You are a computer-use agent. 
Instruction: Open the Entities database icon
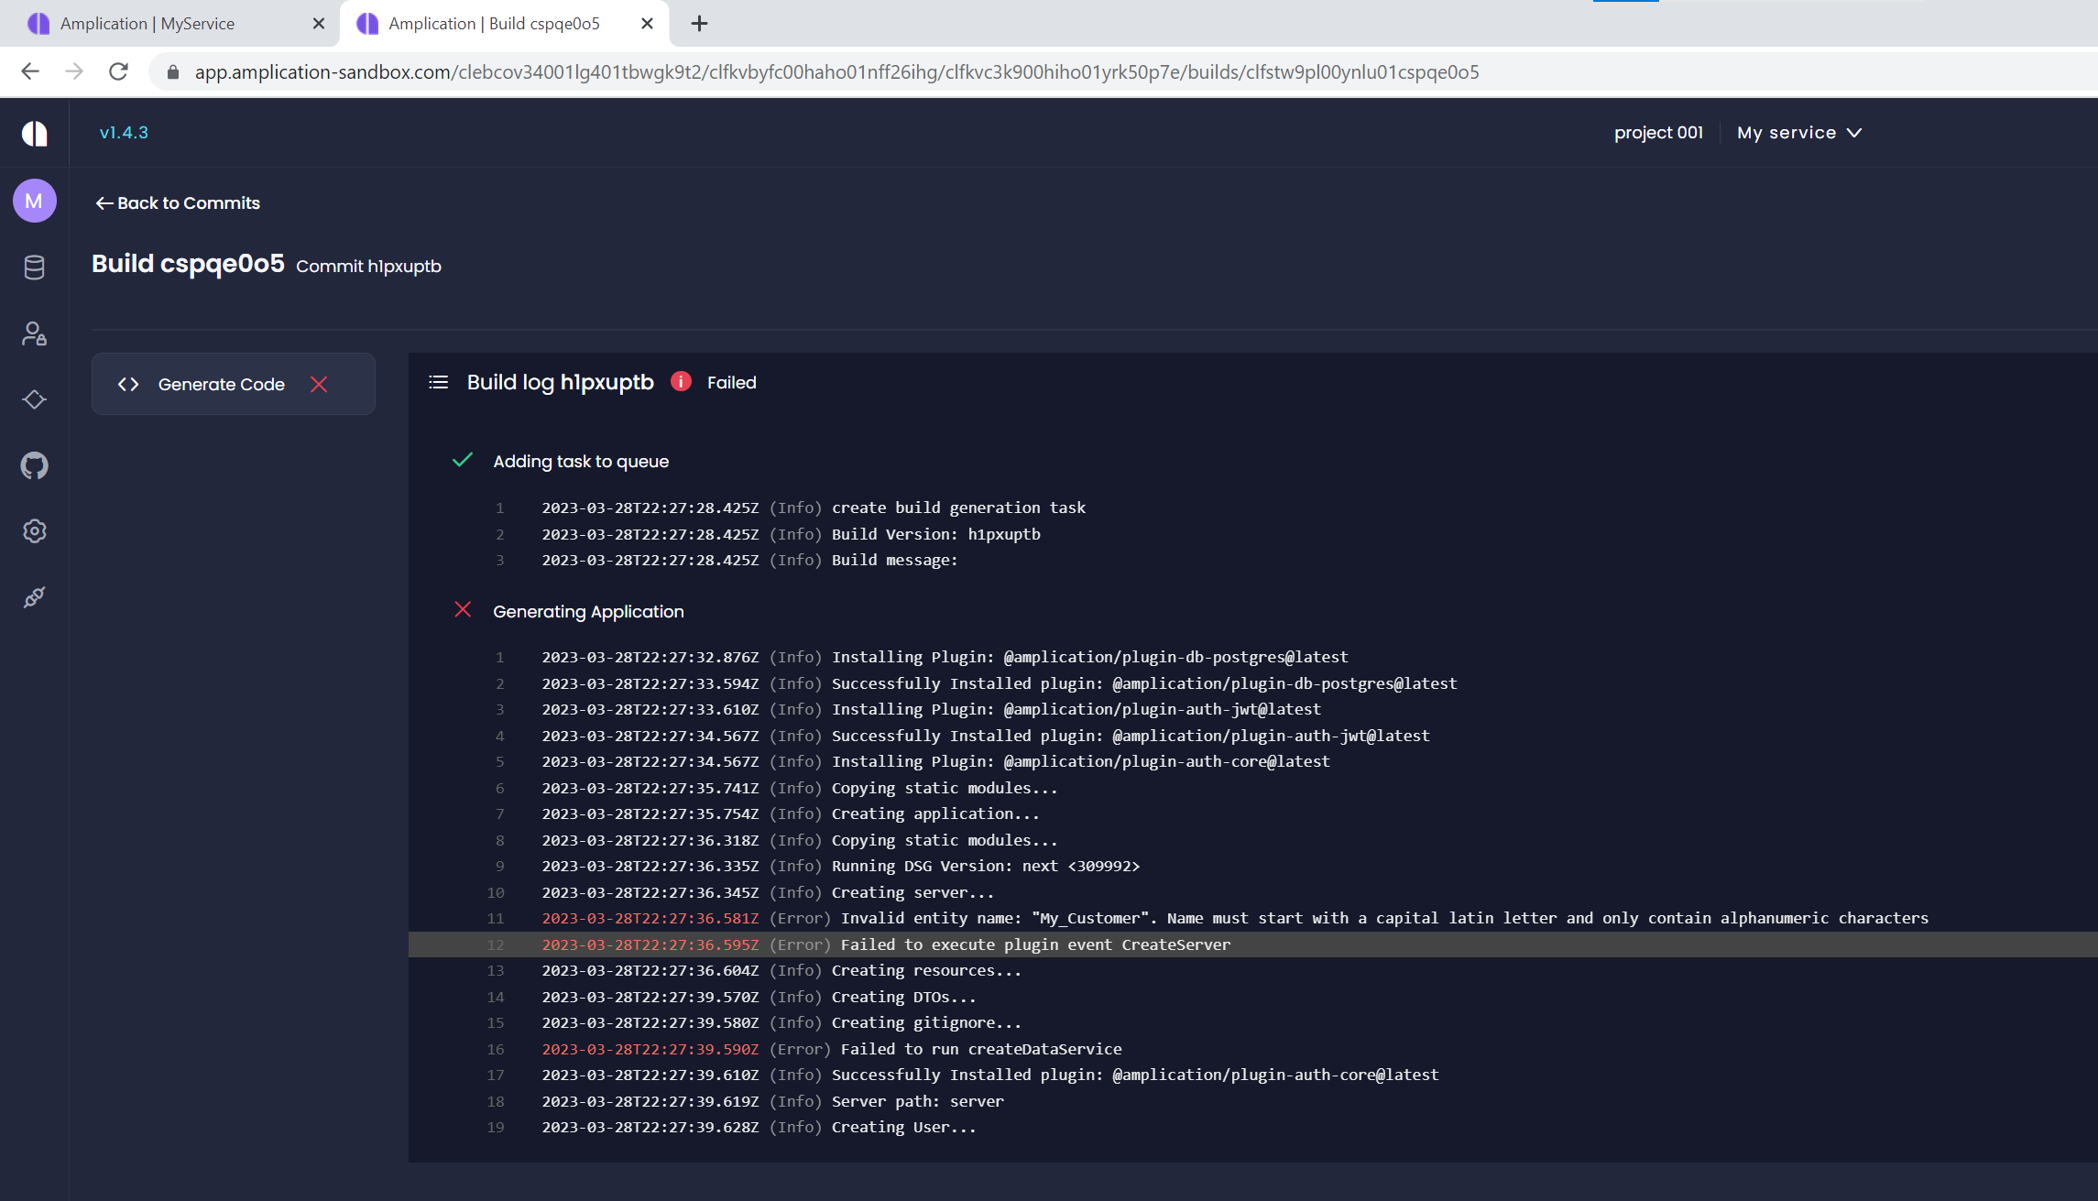pos(34,267)
